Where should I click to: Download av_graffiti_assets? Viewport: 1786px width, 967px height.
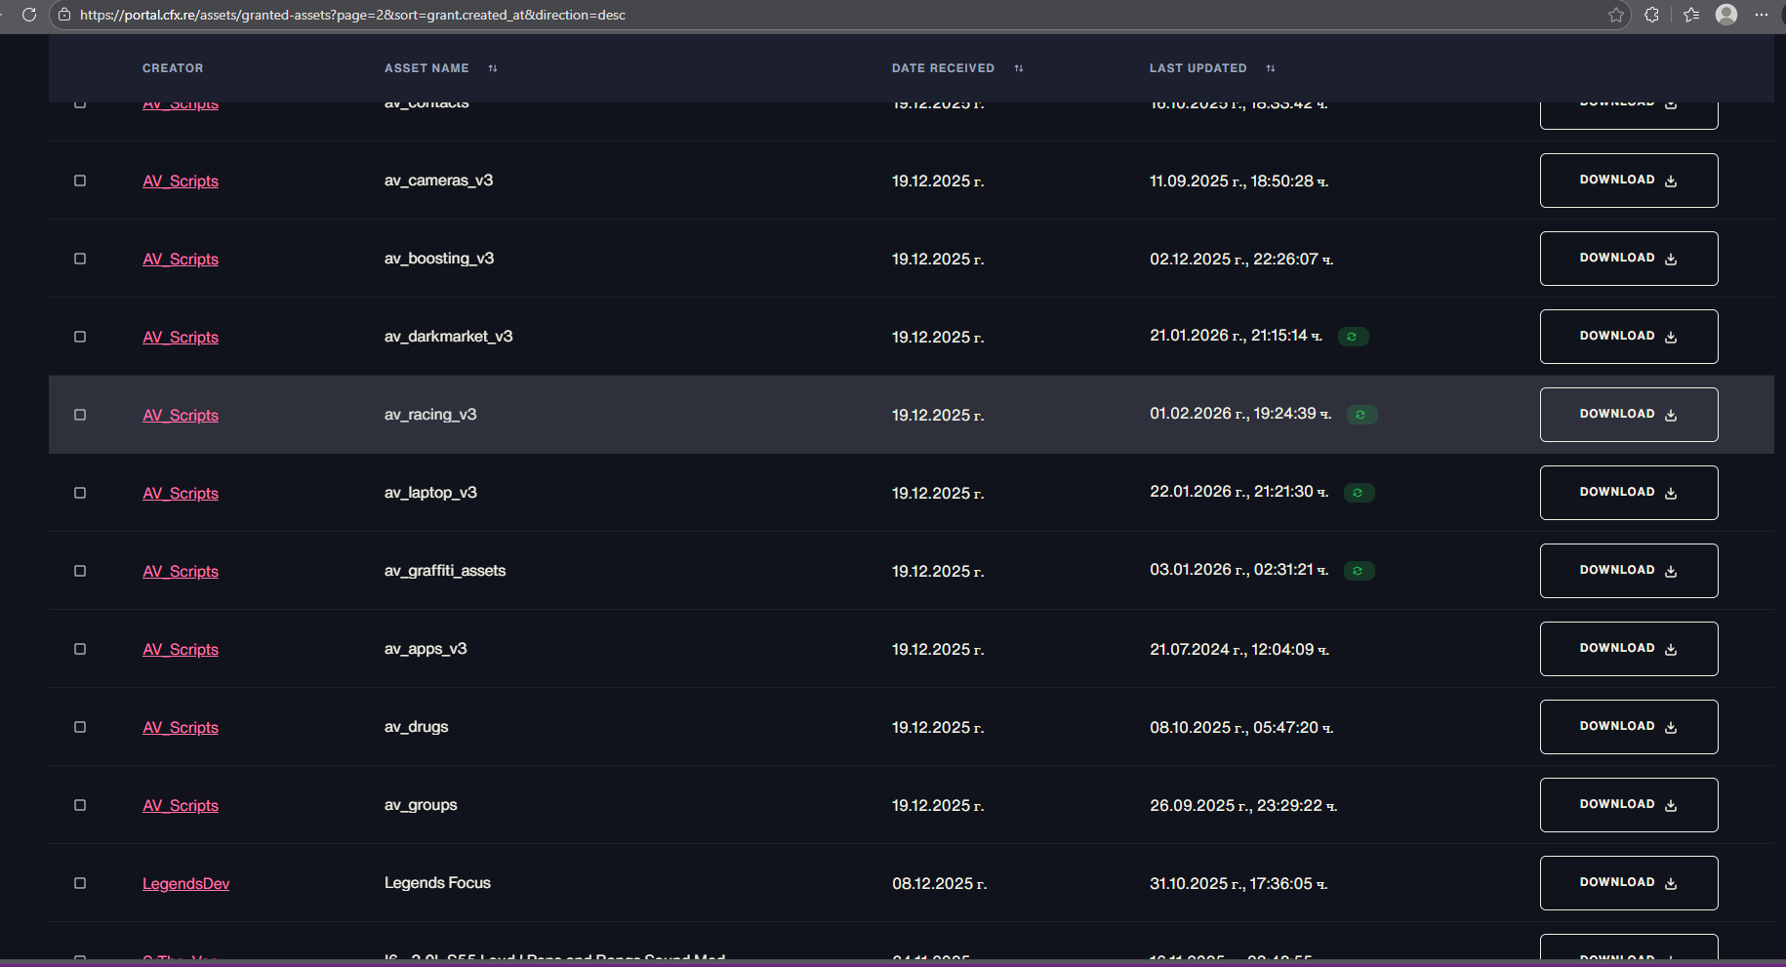click(1629, 571)
